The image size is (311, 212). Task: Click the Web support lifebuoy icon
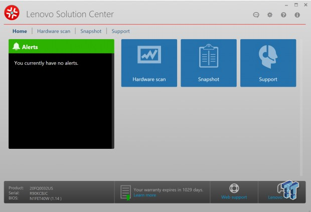234,188
